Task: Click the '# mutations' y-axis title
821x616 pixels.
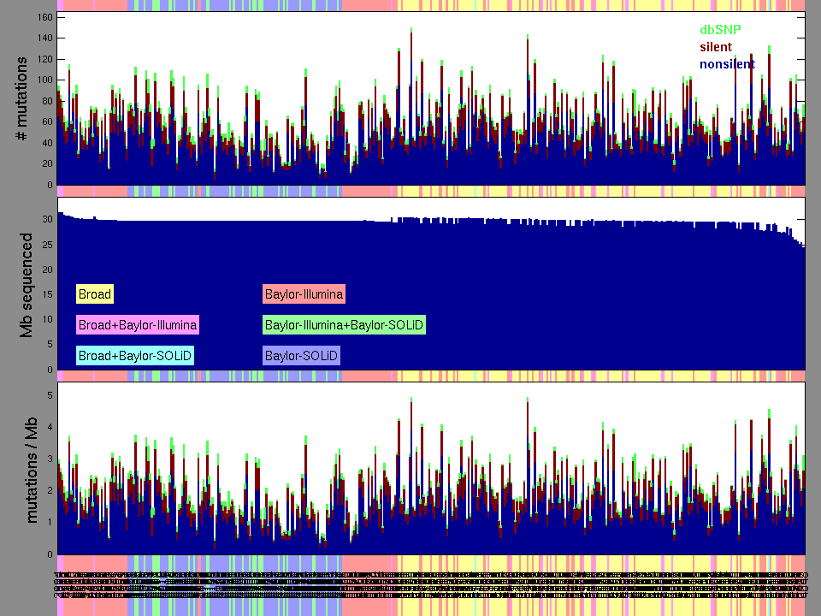Action: [x=23, y=99]
